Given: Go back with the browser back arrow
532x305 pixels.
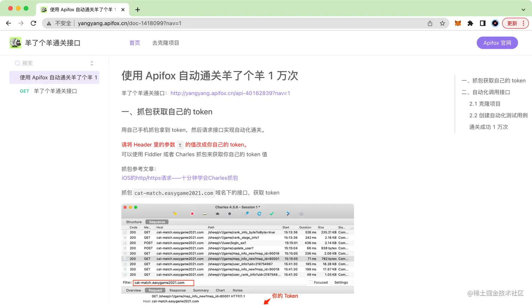Looking at the screenshot, I should 9,23.
